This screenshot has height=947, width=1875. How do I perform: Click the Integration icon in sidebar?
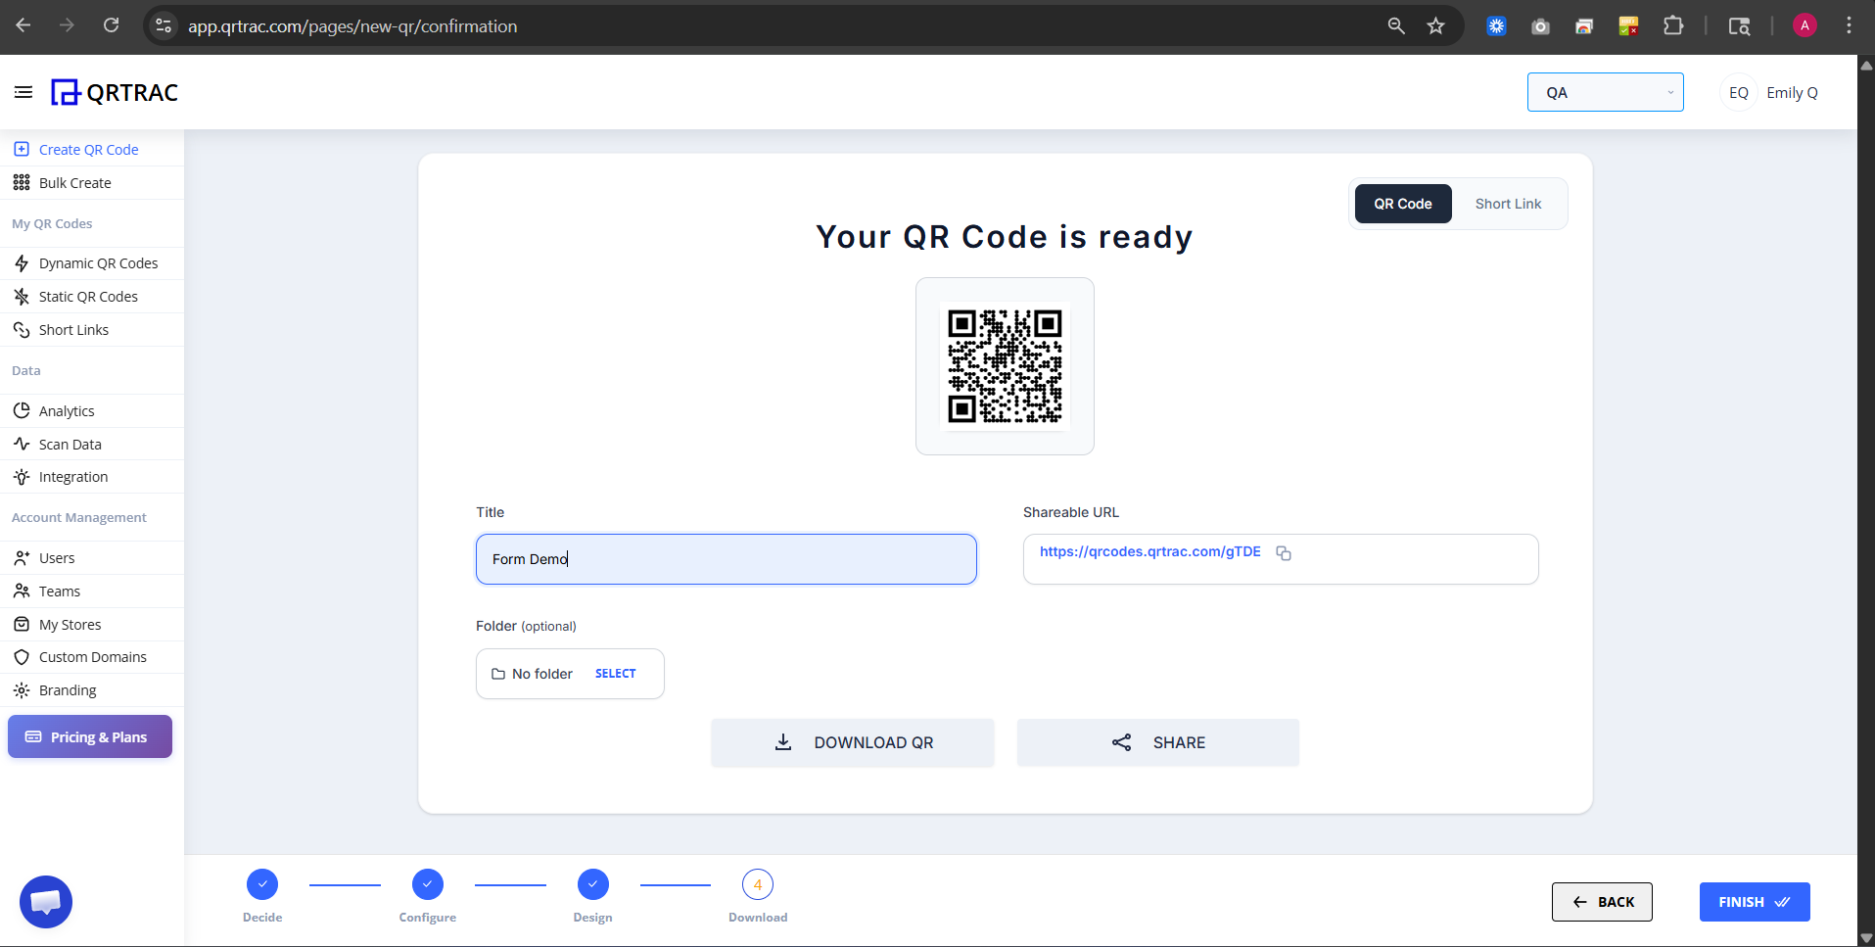pos(22,477)
